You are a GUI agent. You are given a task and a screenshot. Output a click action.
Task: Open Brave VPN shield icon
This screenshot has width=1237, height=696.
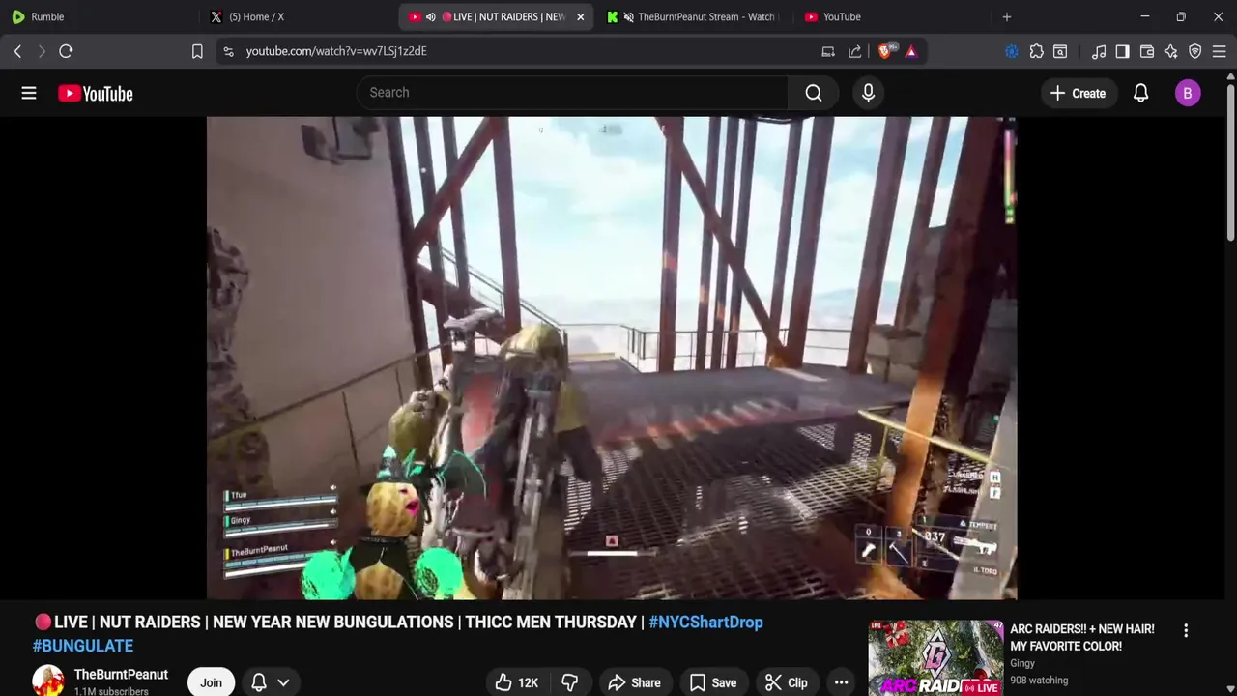pos(1195,51)
